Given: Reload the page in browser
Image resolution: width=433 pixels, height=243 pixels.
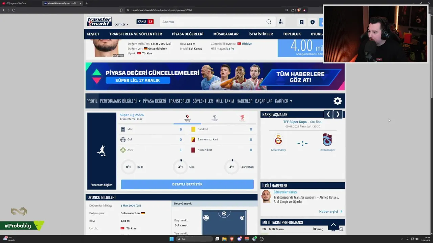Looking at the screenshot, I should pyautogui.click(x=14, y=10).
